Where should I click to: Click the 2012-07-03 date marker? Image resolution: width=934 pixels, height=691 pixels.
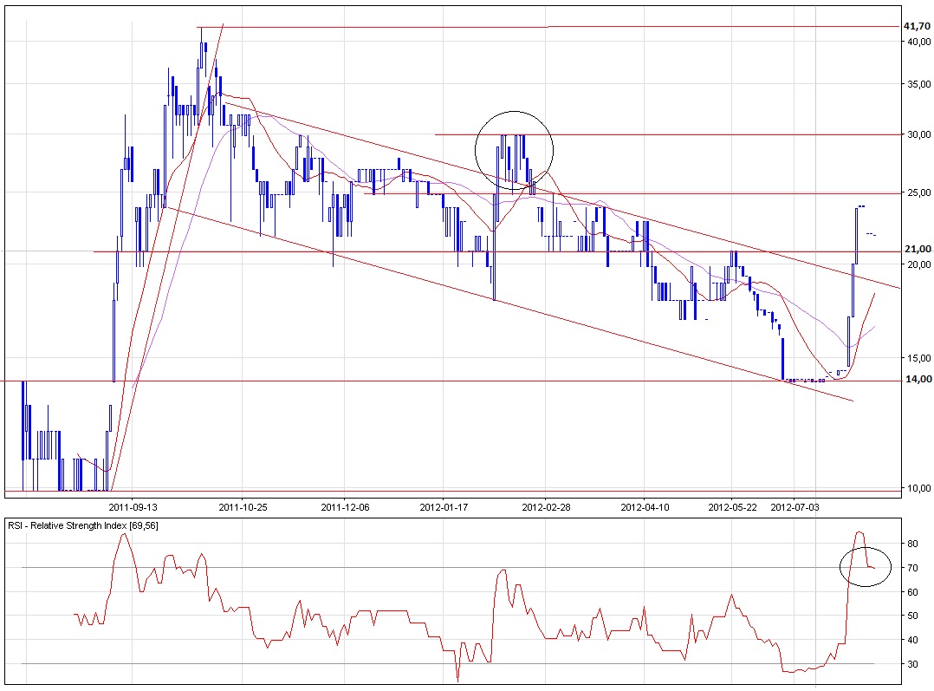(795, 506)
